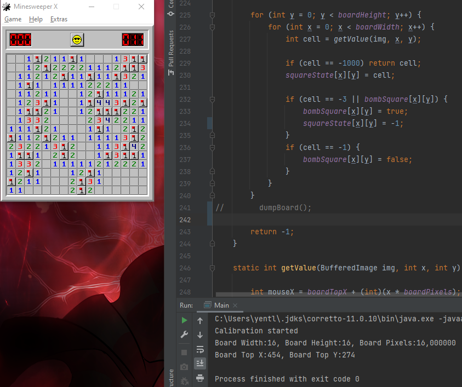This screenshot has height=387, width=462.
Task: Click the 'return -1;' statement
Action: [272, 232]
